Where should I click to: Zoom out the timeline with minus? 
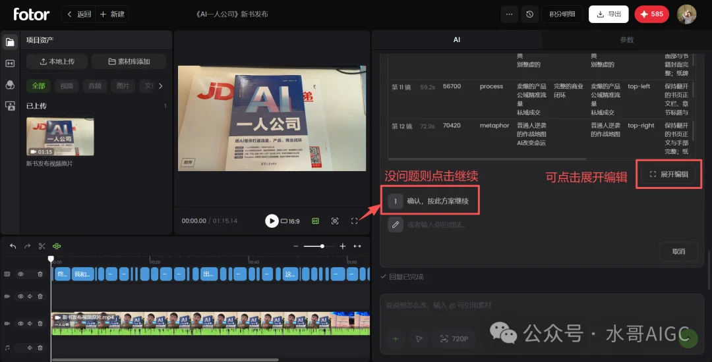[x=295, y=246]
